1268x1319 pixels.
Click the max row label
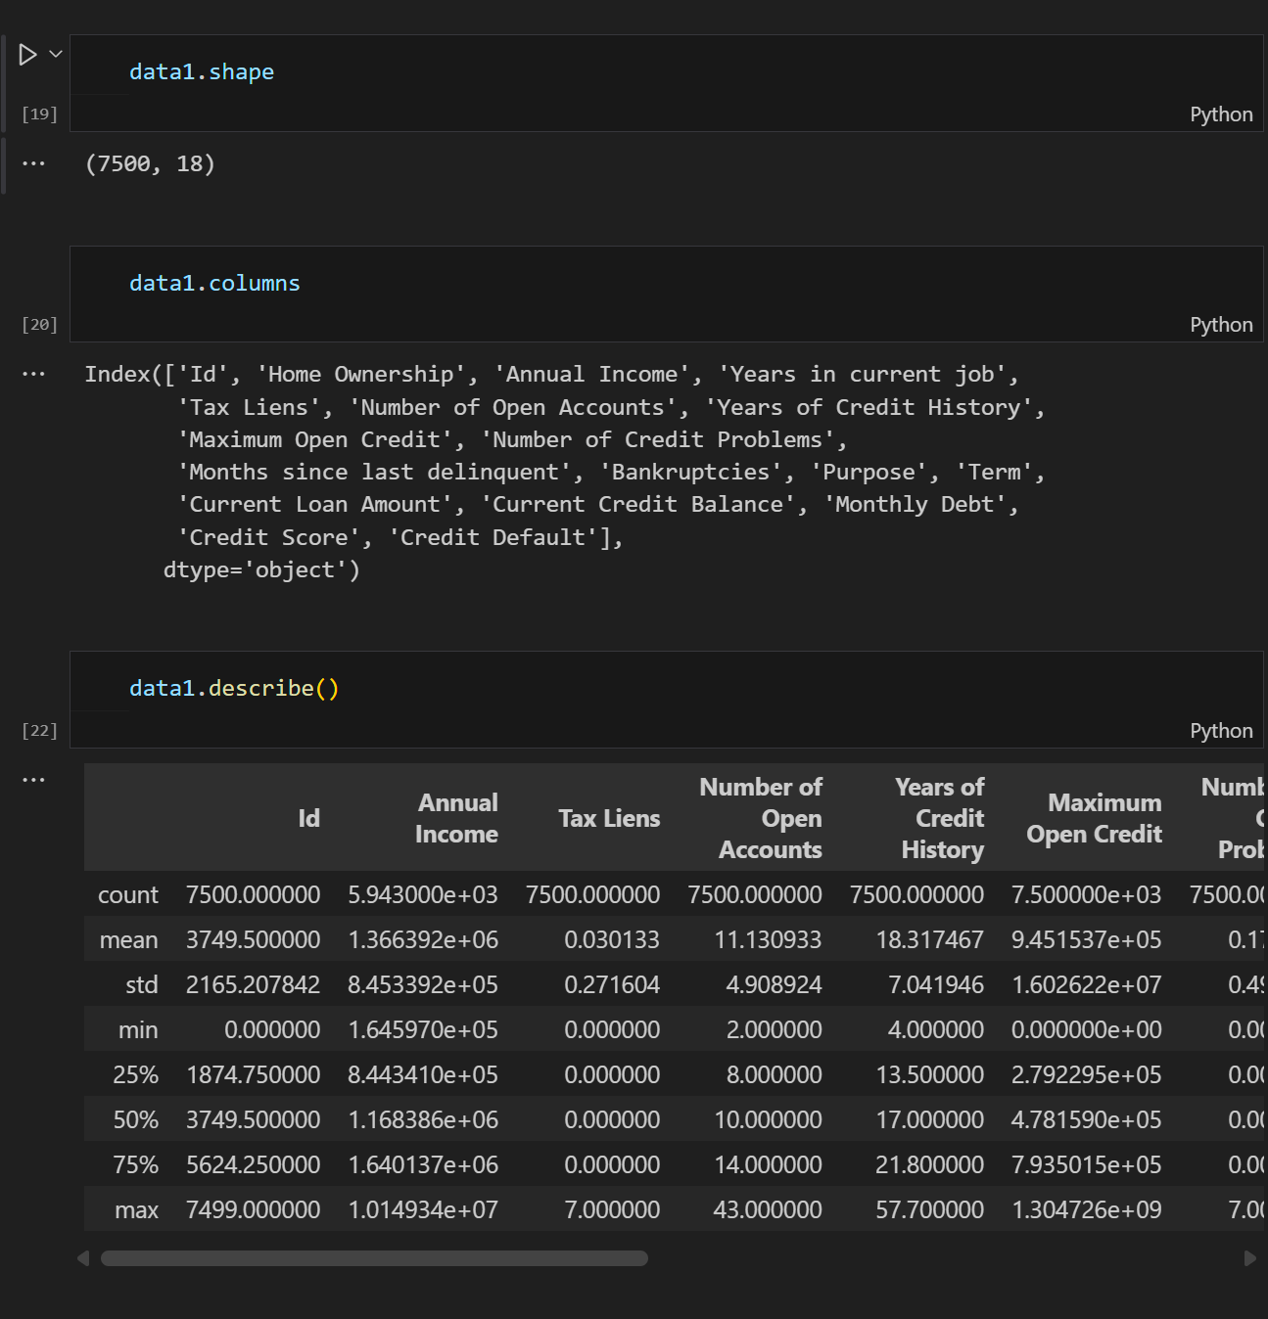point(136,1210)
